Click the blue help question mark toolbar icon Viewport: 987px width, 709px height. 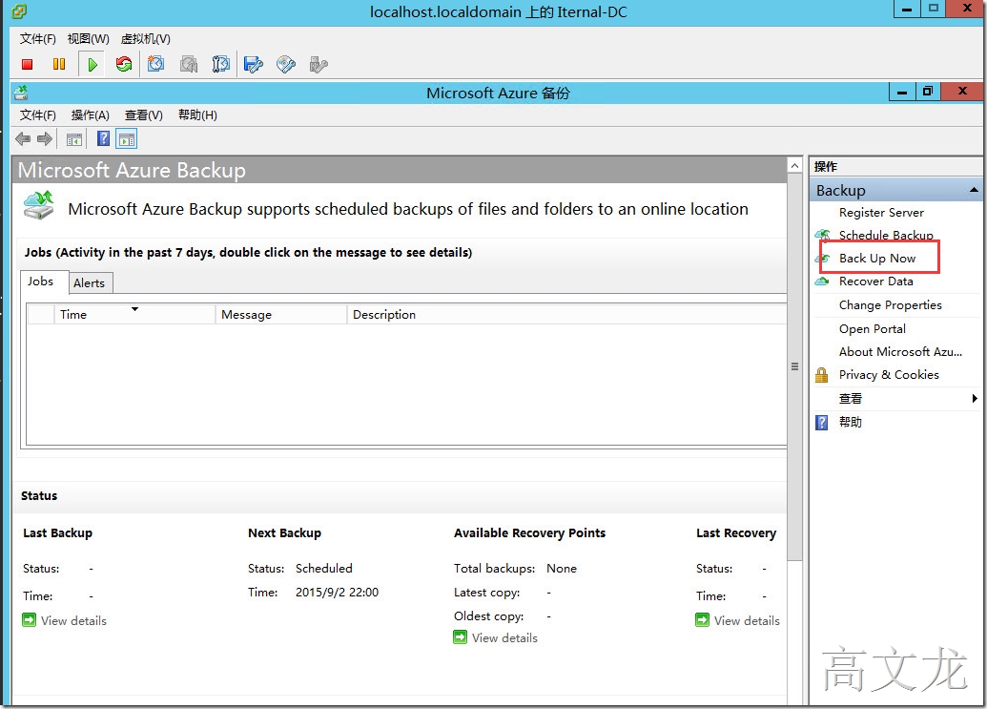103,138
